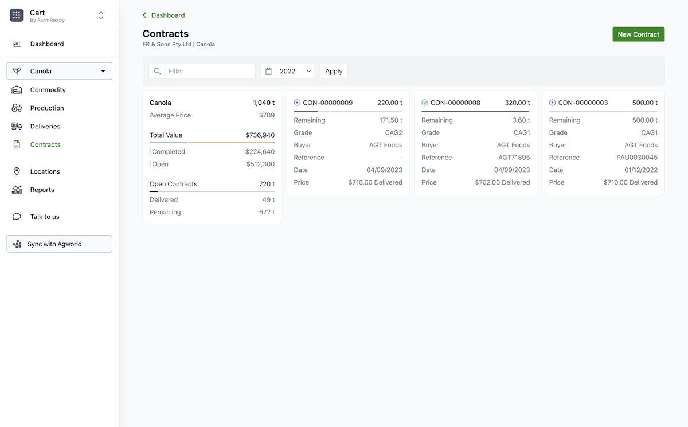Click the Production tractor icon

(x=17, y=108)
